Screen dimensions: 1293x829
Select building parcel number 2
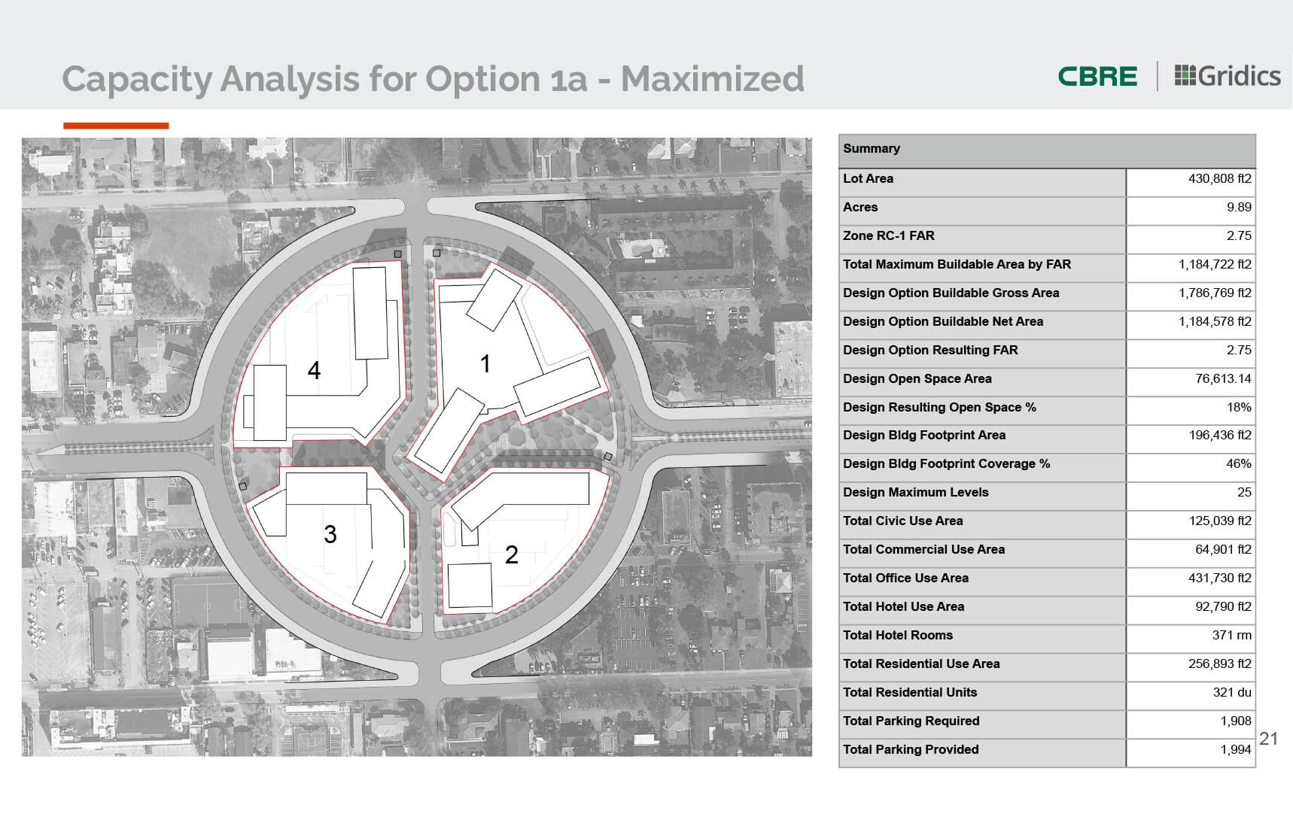pyautogui.click(x=511, y=555)
